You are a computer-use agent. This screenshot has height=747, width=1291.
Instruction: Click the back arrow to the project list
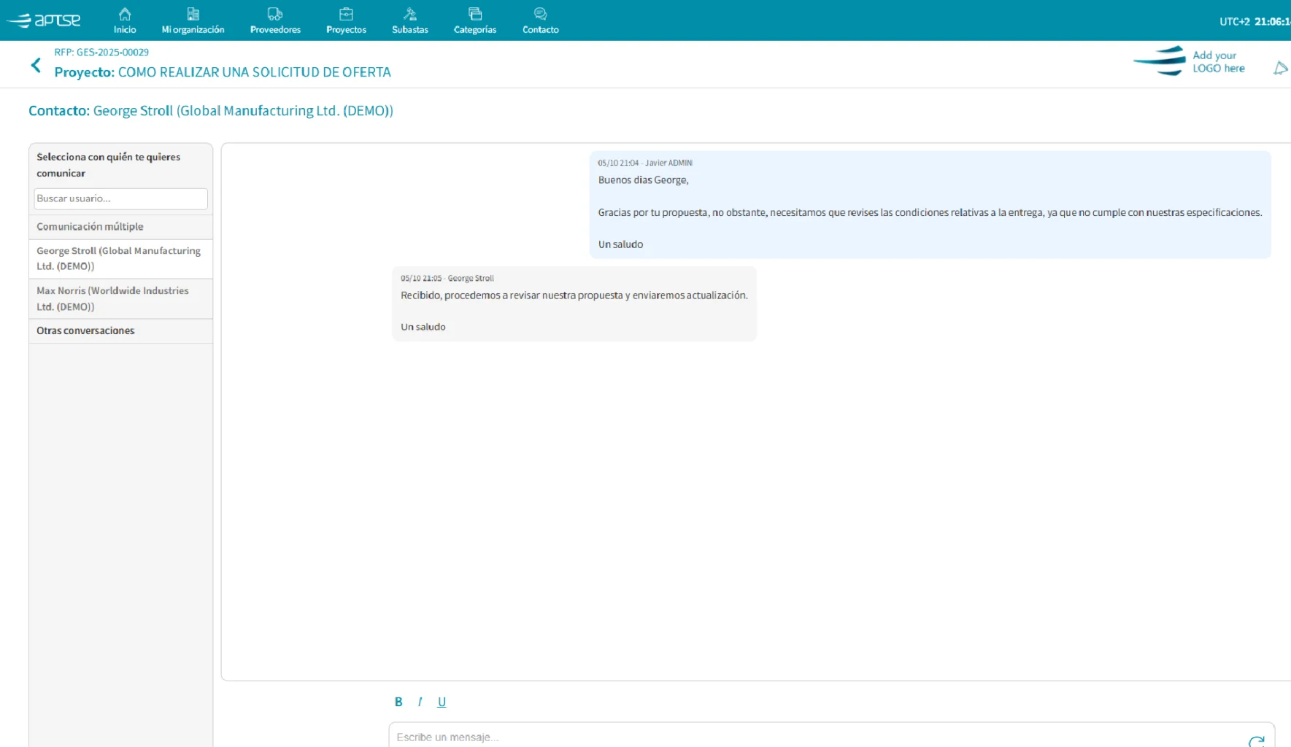35,65
